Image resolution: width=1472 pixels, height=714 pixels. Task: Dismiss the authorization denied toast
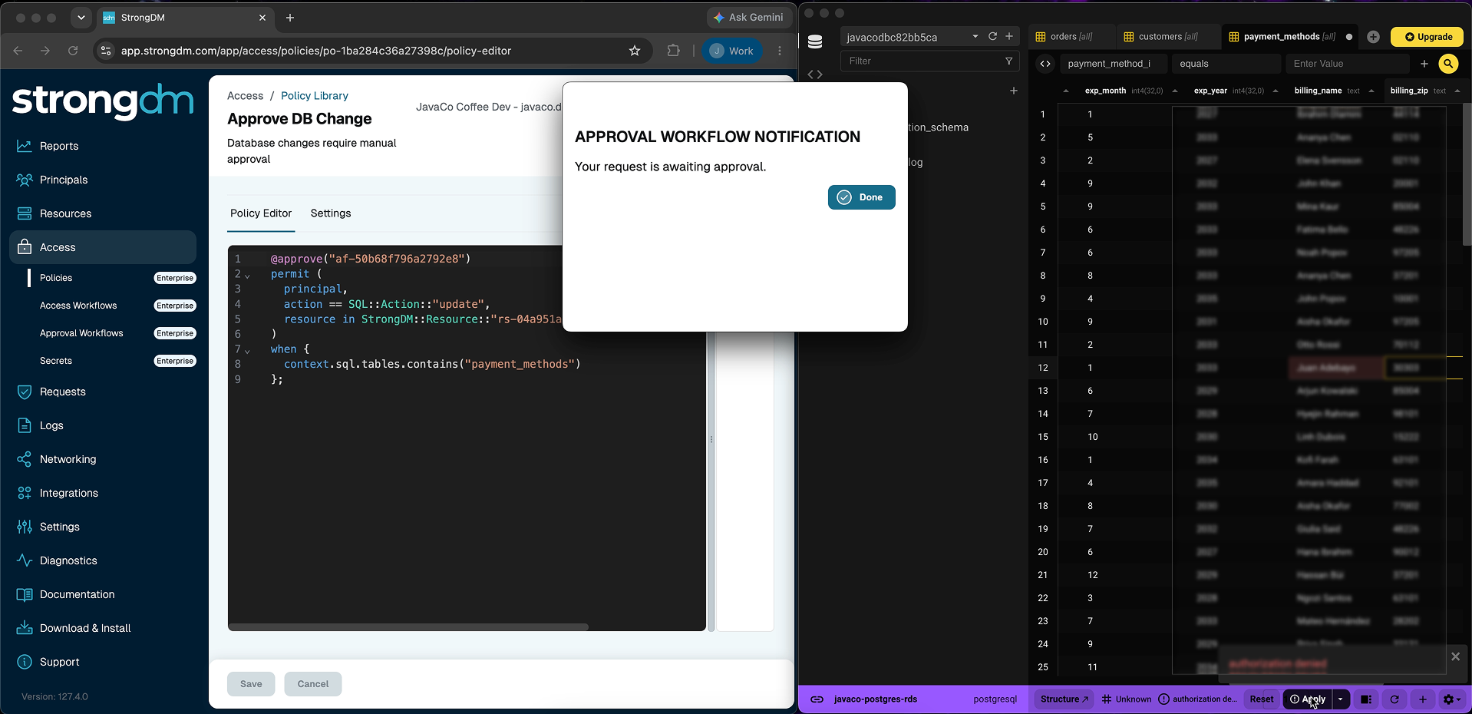click(x=1455, y=656)
